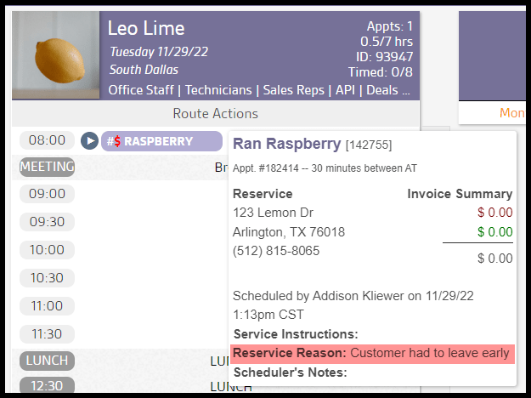Click the lemon profile photo
Screen dimensions: 531x398
[x=56, y=56]
